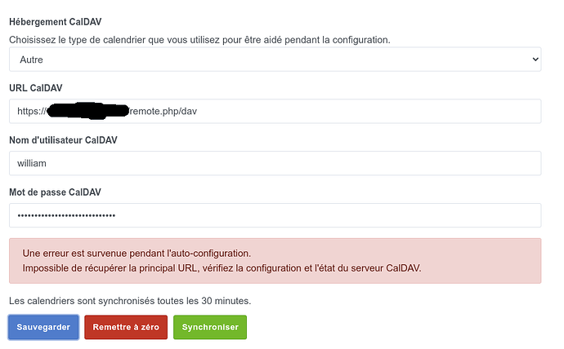Click the https:// prefix in the URL field
The image size is (564, 349).
pyautogui.click(x=31, y=112)
